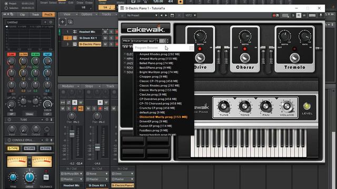This screenshot has height=189, width=337.
Task: Toggle the TUBE module power icon
Action: [x=9, y=120]
